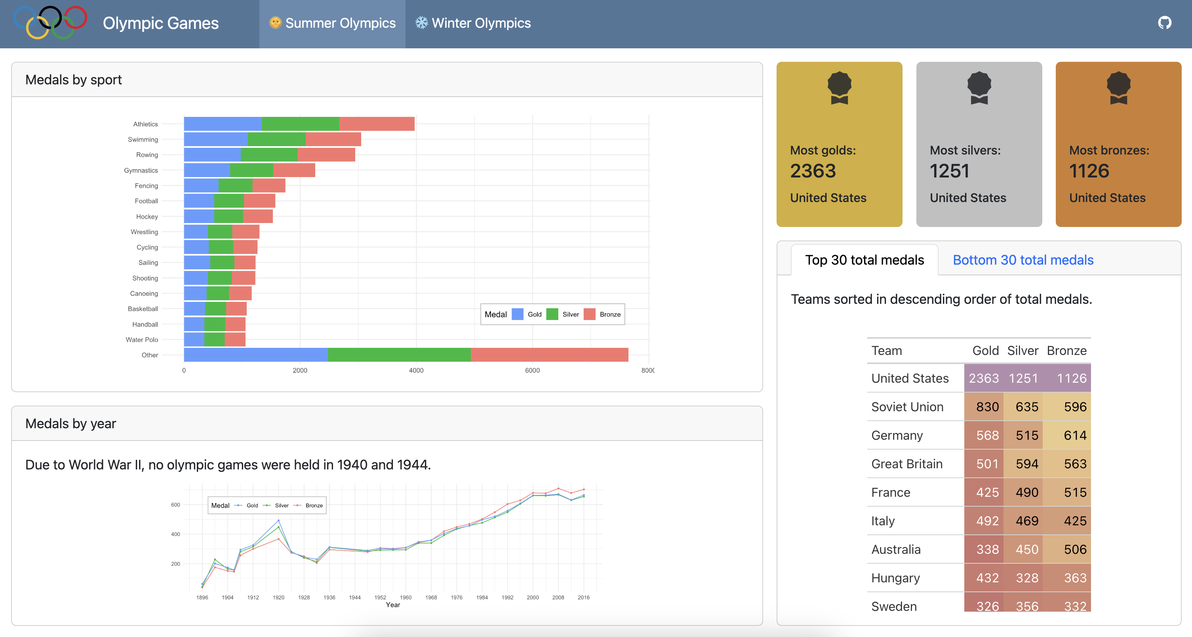Click the Gold swatch in the Medals by sport legend
This screenshot has height=637, width=1192.
tap(518, 314)
